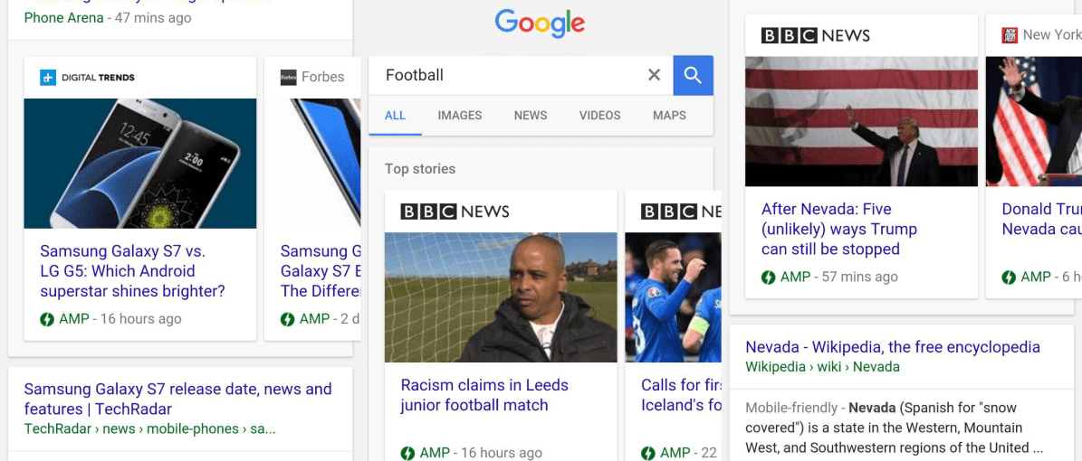Viewport: 1082px width, 461px height.
Task: Clear the Football search query with X
Action: tap(654, 75)
